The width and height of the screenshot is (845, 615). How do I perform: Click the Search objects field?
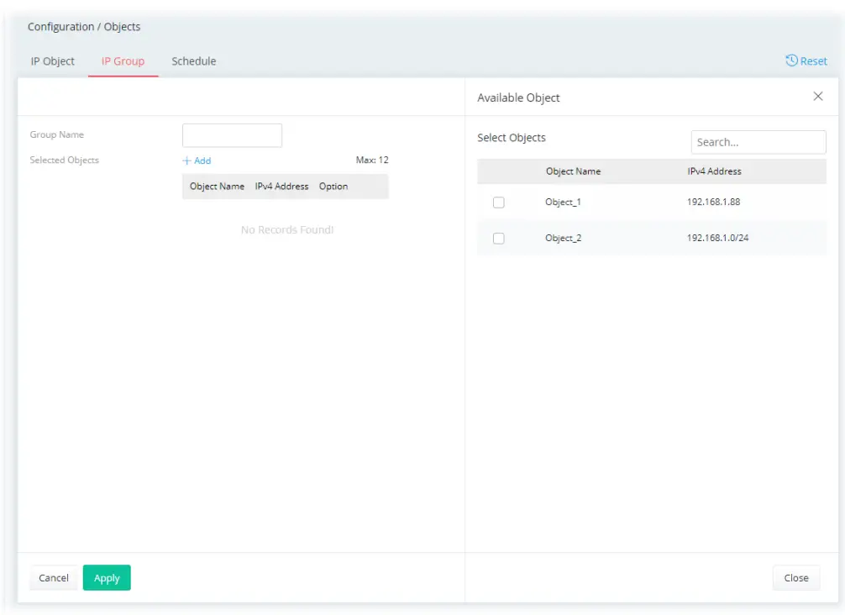coord(758,142)
